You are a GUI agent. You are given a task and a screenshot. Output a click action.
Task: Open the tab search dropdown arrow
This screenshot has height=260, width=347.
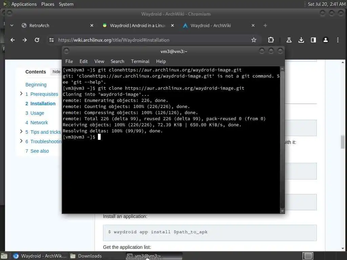tap(12, 26)
